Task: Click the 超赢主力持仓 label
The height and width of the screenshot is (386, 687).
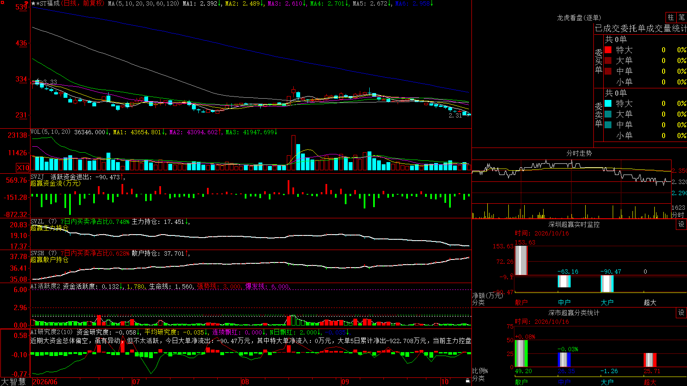Action: pyautogui.click(x=49, y=228)
